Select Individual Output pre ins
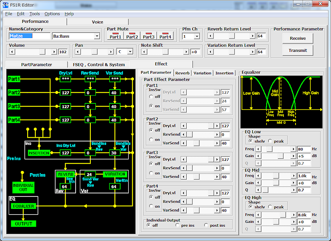 (178, 225)
